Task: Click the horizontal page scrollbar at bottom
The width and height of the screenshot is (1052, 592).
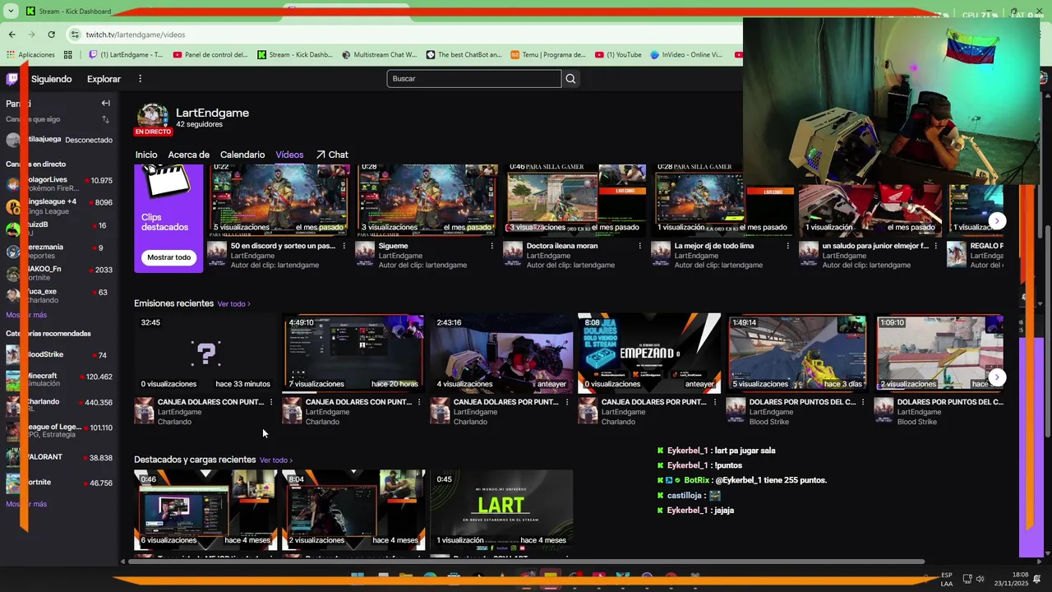Action: click(526, 562)
